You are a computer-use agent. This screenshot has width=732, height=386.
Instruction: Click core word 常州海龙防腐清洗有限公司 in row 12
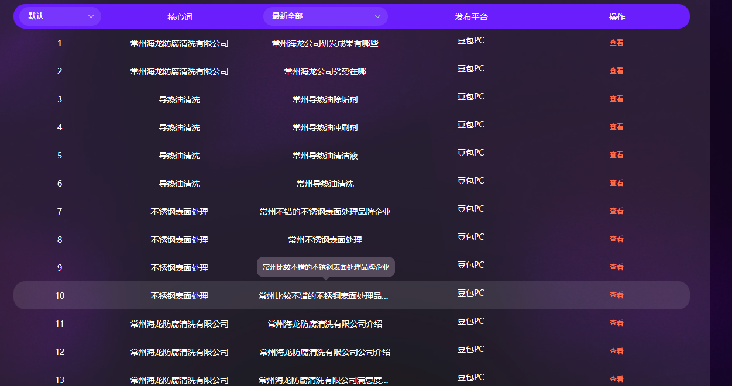pyautogui.click(x=180, y=352)
